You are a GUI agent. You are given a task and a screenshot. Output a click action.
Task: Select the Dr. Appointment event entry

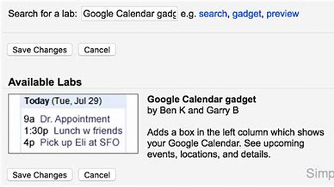75,119
